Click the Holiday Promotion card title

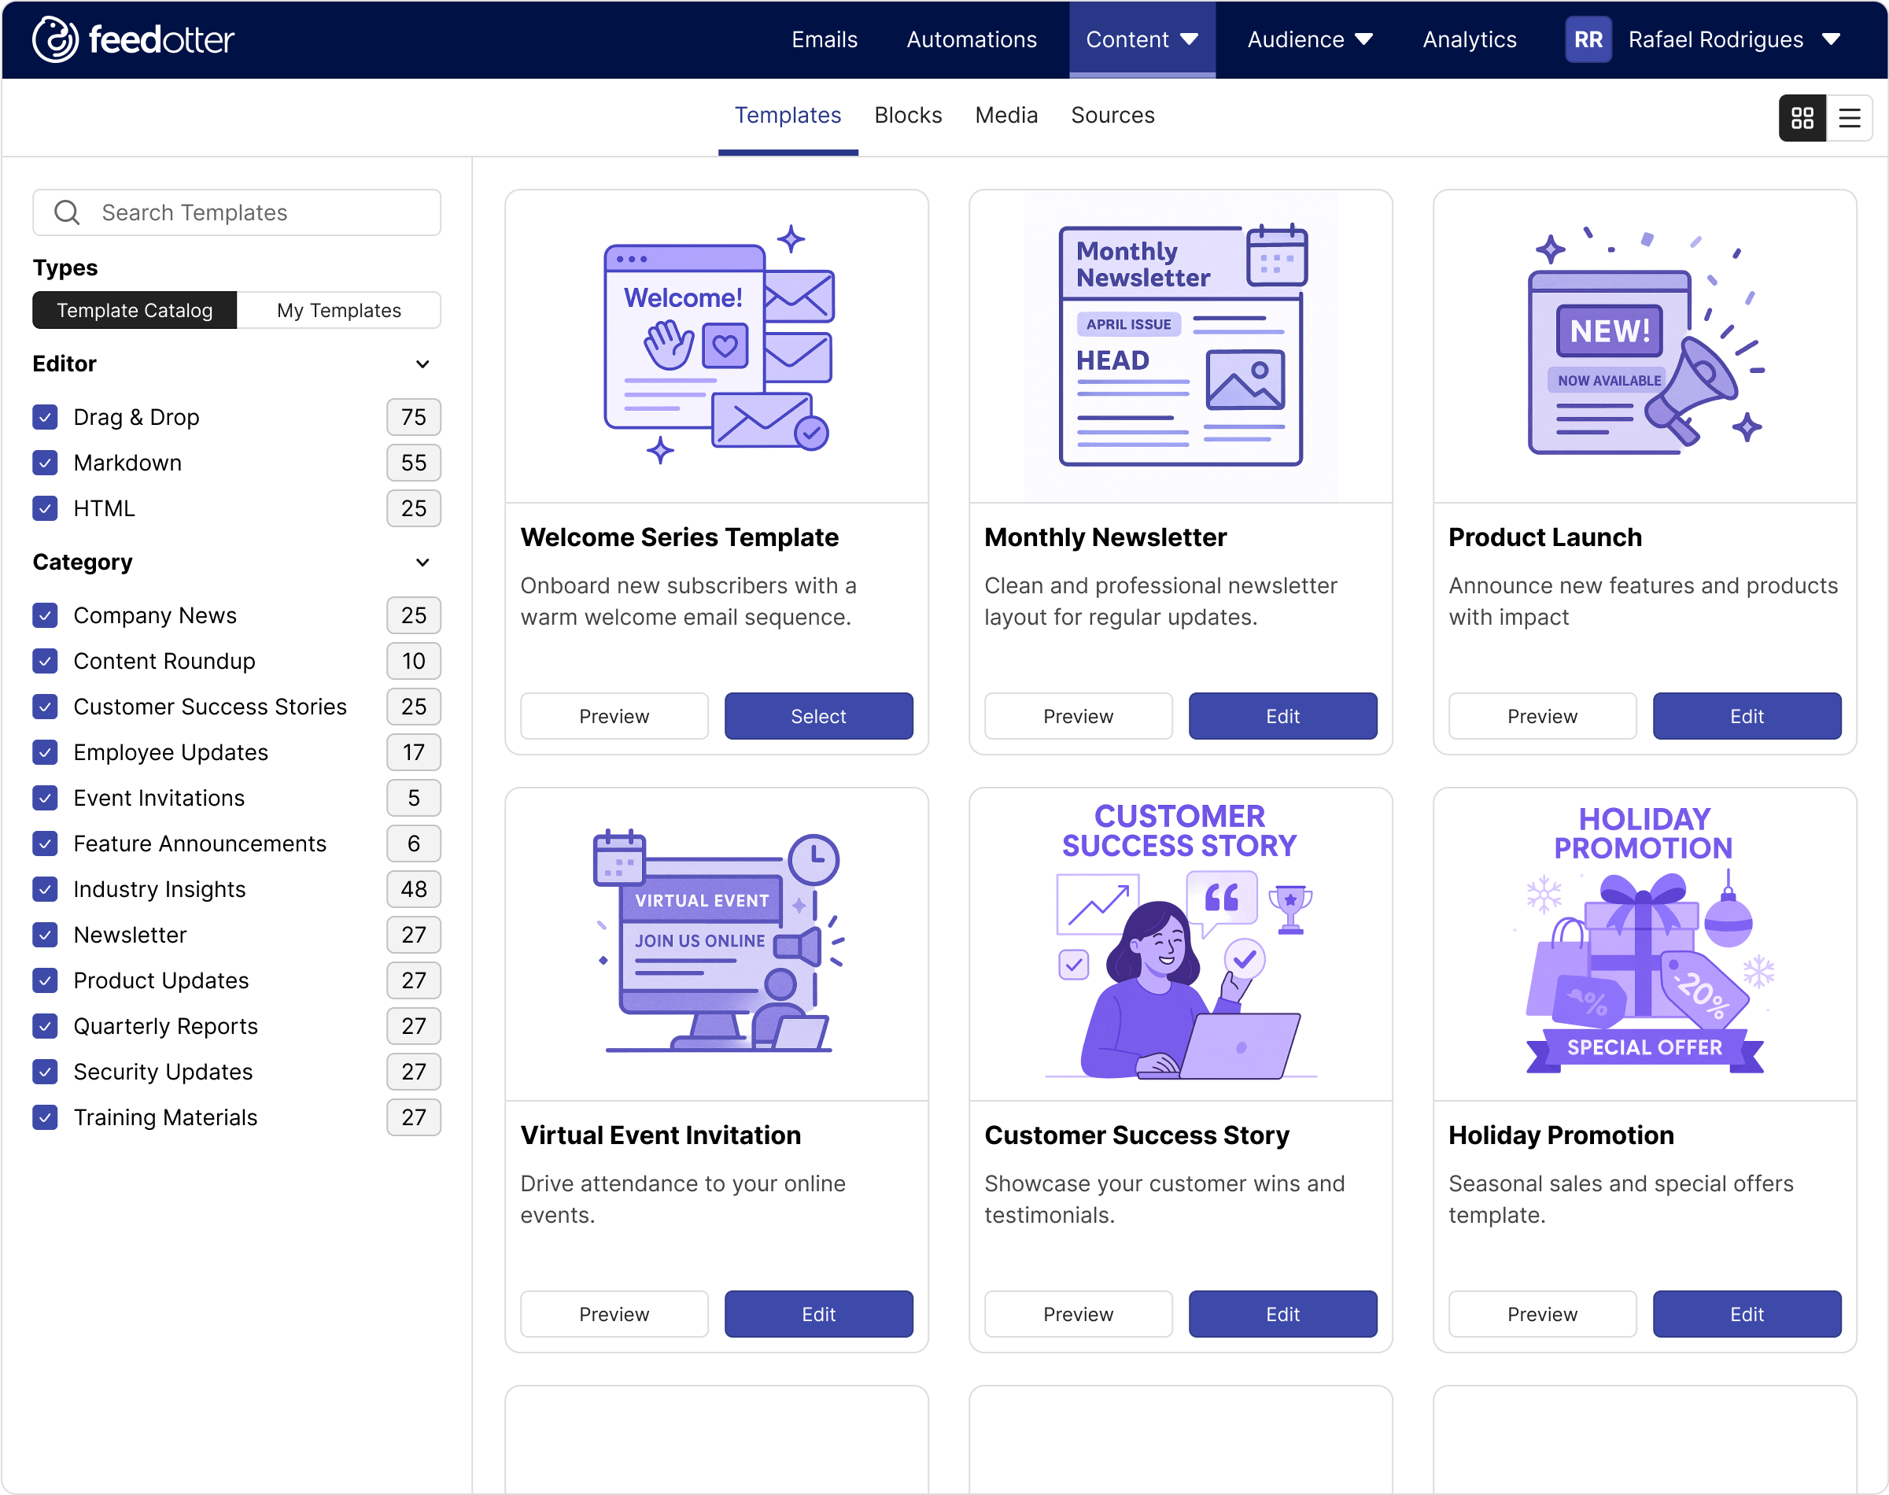tap(1561, 1135)
